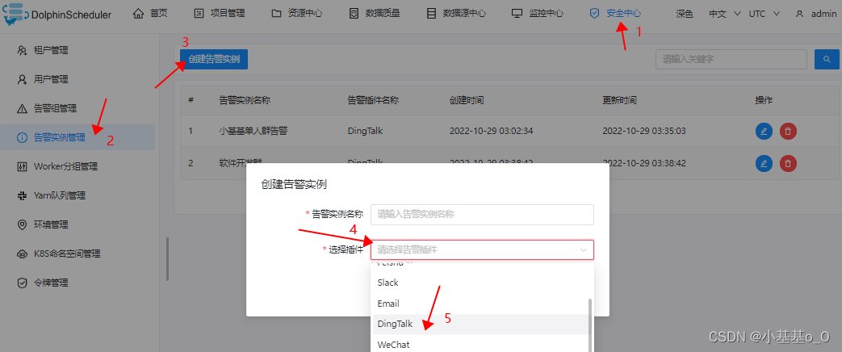The image size is (842, 352).
Task: Choose Slack from the plugin list
Action: point(482,283)
